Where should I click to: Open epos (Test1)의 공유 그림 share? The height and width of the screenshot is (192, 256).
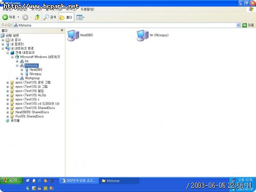(33, 82)
